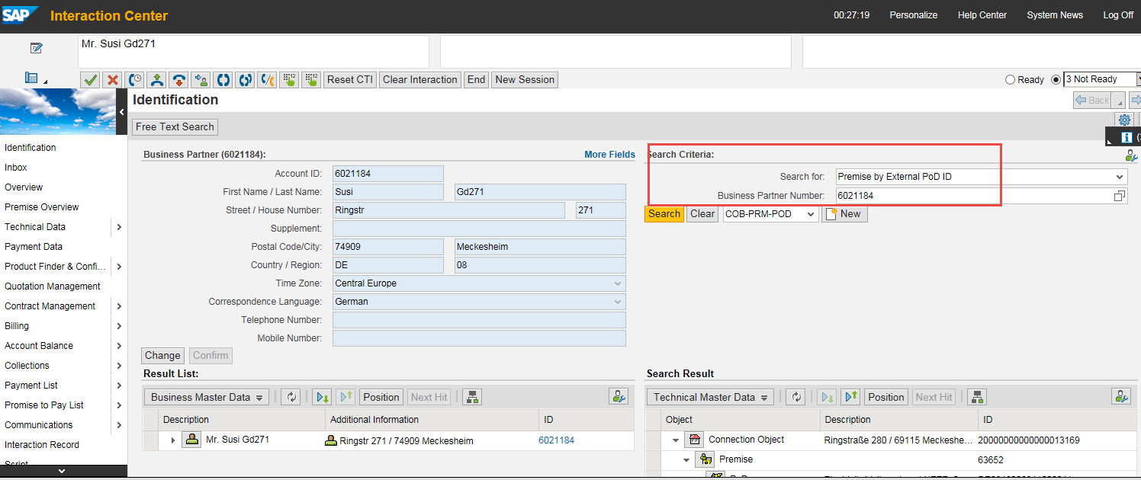
Task: Open the scratch pad notepad icon
Action: [36, 48]
